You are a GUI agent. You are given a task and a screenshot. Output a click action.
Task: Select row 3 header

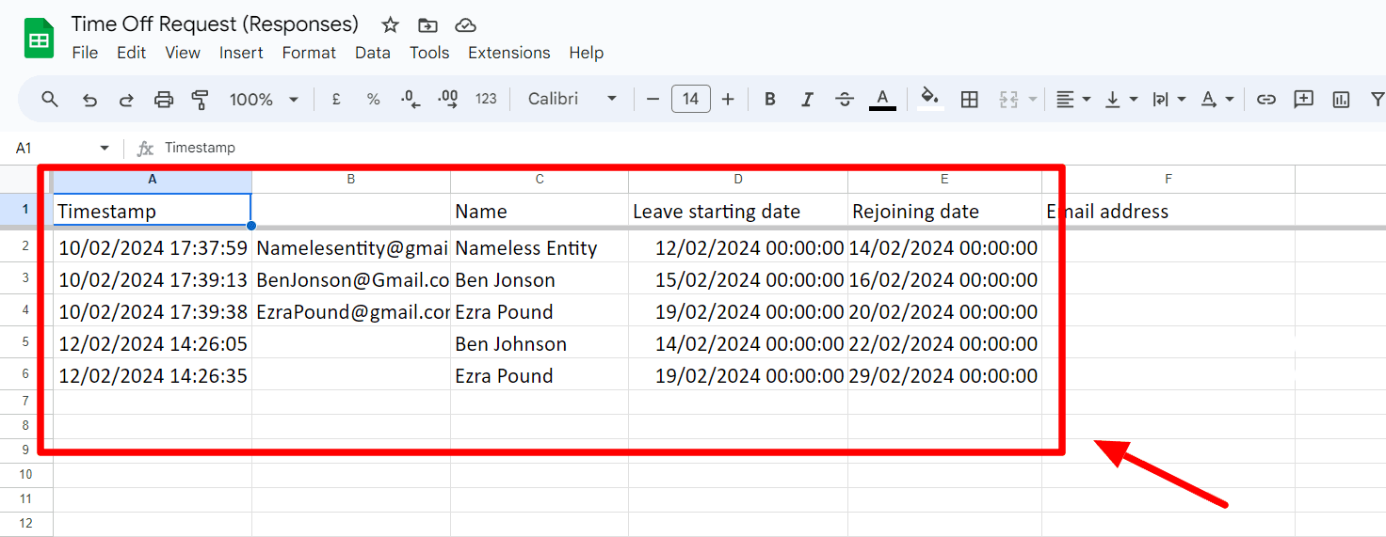pos(26,278)
